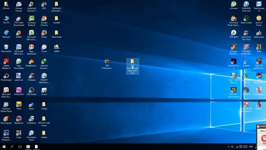Screen dimensions: 266x150
Task: Select the Firefox browser icon
Action: [44, 34]
